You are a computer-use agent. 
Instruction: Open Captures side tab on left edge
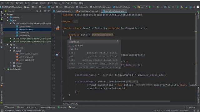coord(2,44)
